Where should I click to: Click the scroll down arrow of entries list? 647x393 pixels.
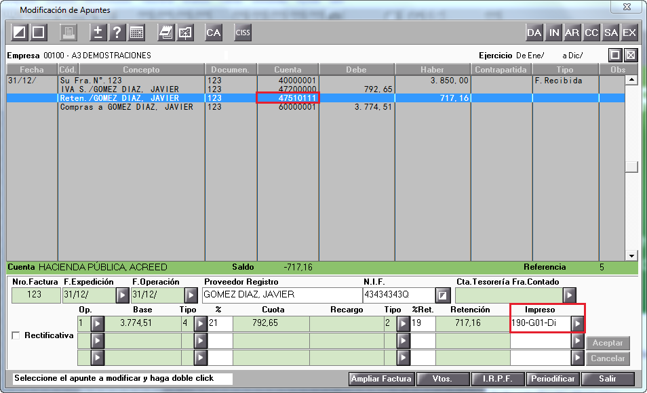[631, 255]
